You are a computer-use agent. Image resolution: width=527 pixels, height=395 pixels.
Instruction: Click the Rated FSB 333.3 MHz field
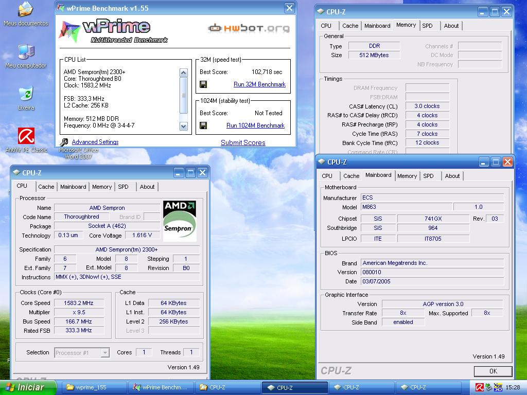[x=79, y=331]
